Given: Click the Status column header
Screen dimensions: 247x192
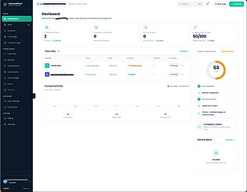Looking at the screenshot, I should 130,58.
